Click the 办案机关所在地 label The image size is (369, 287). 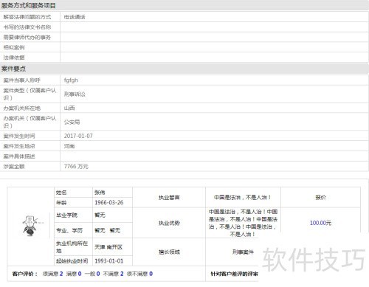[x=21, y=108]
